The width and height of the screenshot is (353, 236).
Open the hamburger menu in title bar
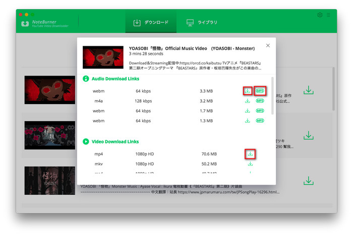click(328, 15)
